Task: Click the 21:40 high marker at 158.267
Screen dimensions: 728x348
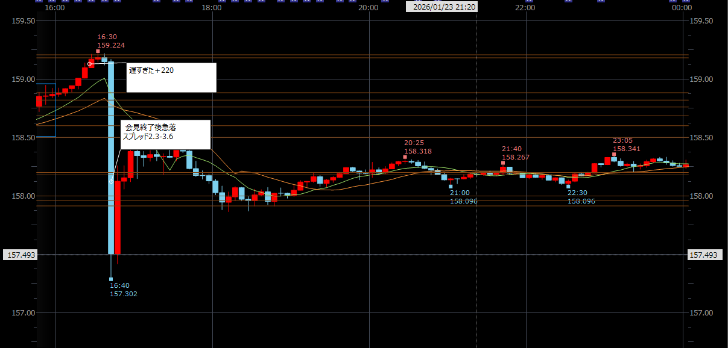Action: (503, 163)
